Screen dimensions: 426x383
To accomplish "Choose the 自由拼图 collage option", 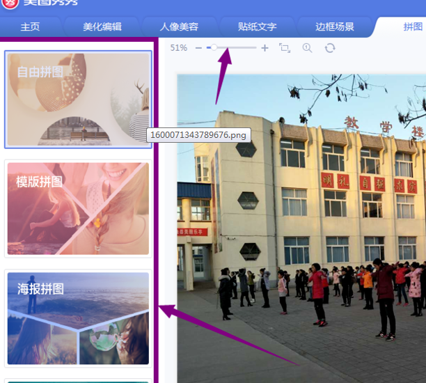I will [78, 100].
